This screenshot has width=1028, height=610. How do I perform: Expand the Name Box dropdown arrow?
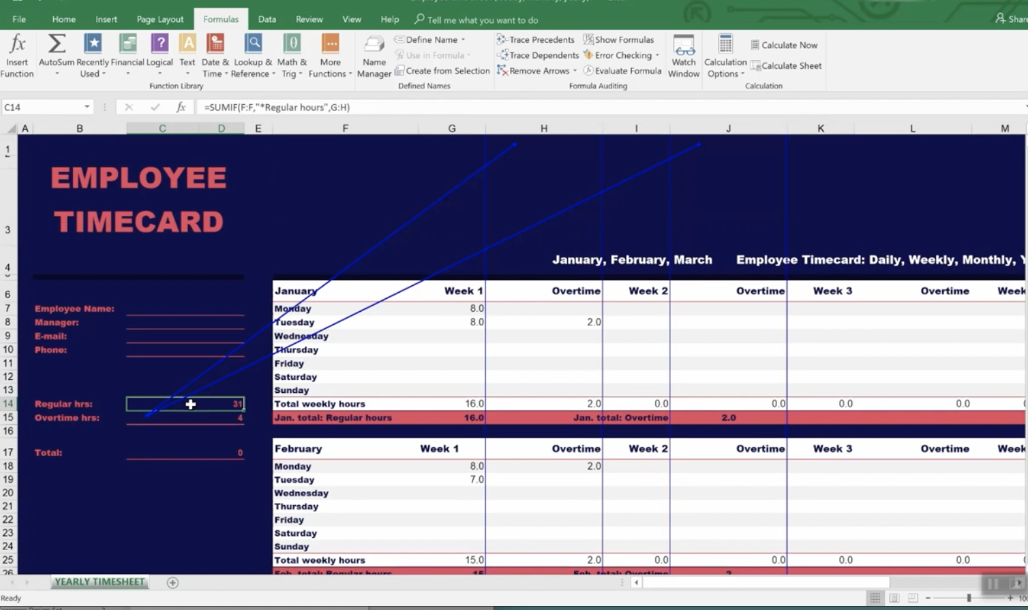(x=87, y=107)
